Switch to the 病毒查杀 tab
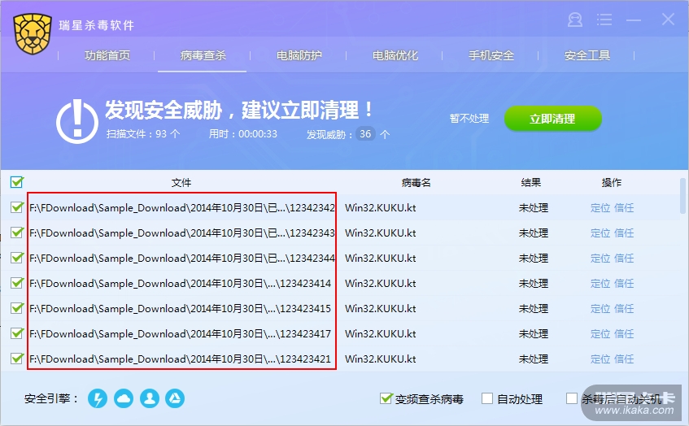 tap(203, 55)
